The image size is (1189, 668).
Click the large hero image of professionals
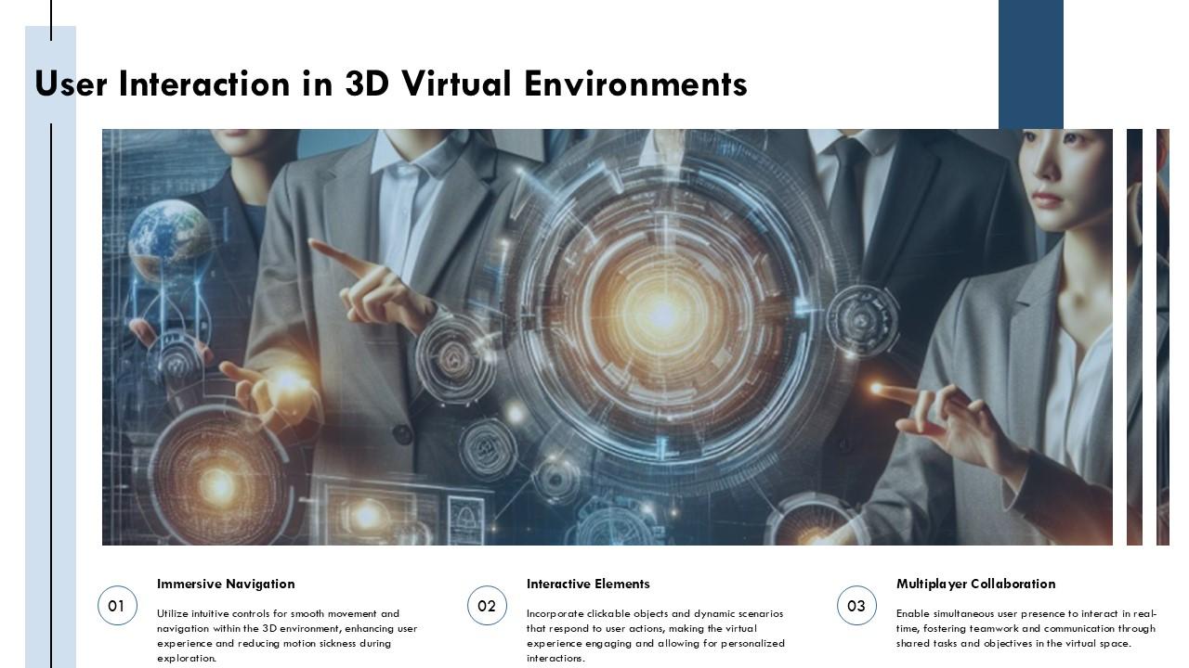point(607,336)
